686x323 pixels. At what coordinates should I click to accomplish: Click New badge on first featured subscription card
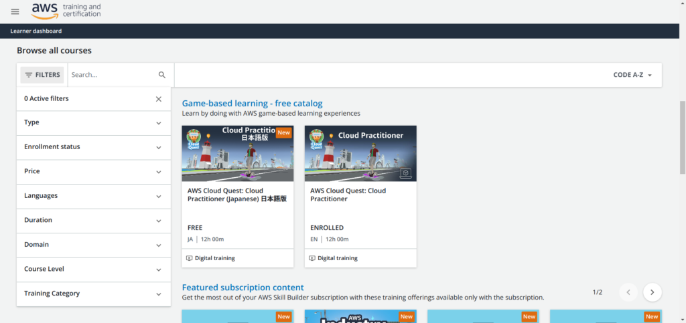pos(283,316)
